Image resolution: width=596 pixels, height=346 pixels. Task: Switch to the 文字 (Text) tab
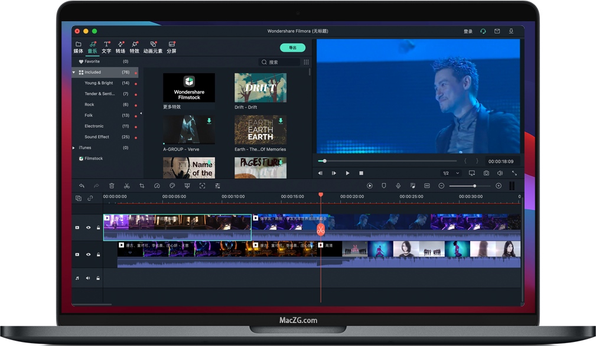tap(106, 47)
